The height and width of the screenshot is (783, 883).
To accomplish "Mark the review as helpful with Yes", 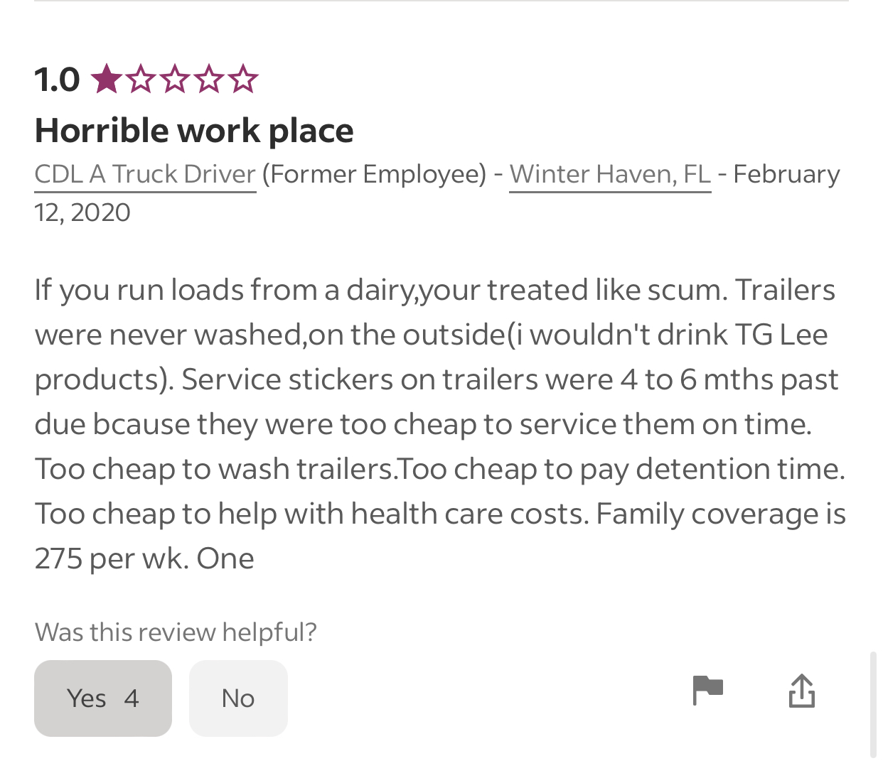I will pos(103,698).
